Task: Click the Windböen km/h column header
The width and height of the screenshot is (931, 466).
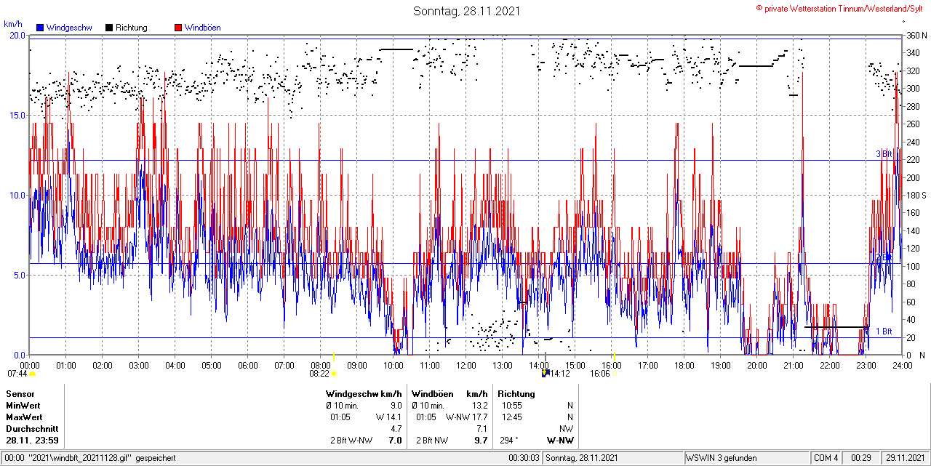Action: [449, 394]
